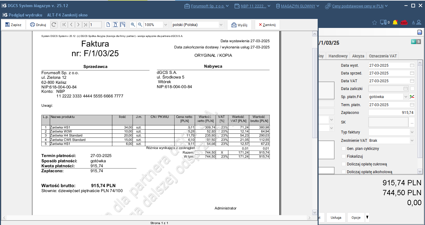The width and height of the screenshot is (425, 225).
Task: Expand the NBP bank account selector
Action: pos(269,6)
